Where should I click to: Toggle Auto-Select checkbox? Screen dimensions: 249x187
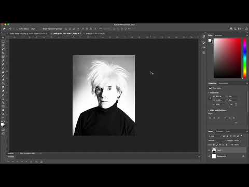(17, 29)
